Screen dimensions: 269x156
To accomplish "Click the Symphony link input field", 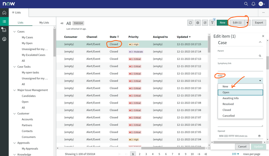I will click(x=240, y=68).
